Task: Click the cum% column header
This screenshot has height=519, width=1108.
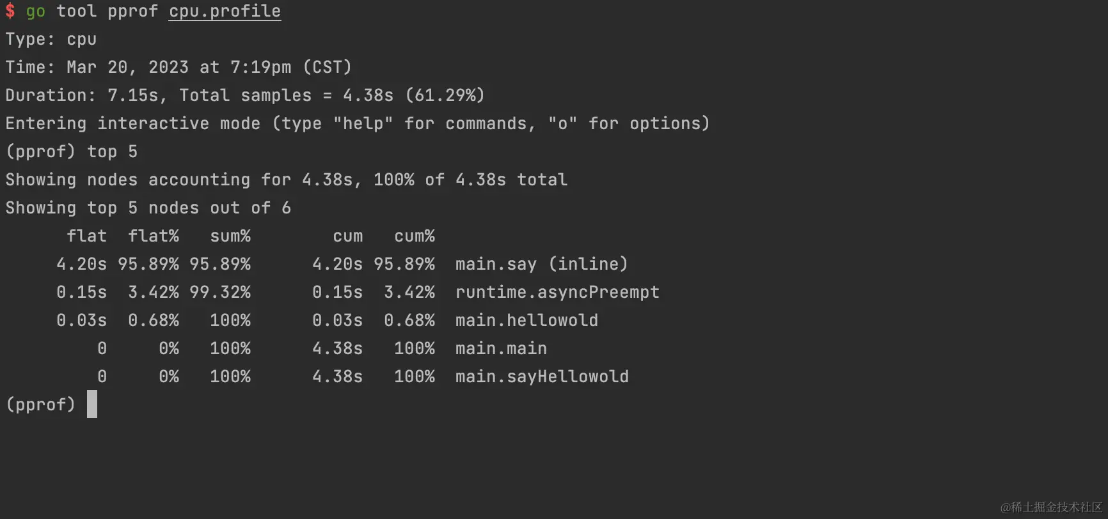Action: [415, 236]
